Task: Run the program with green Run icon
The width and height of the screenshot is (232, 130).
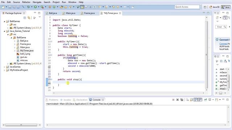Action: [x=35, y=7]
